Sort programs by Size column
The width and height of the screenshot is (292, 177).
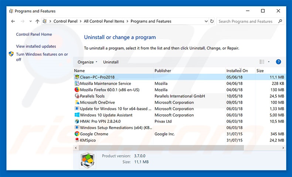(x=260, y=71)
